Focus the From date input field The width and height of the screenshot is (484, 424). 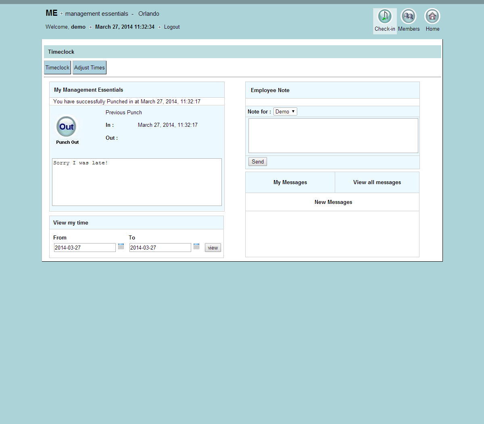tap(85, 248)
